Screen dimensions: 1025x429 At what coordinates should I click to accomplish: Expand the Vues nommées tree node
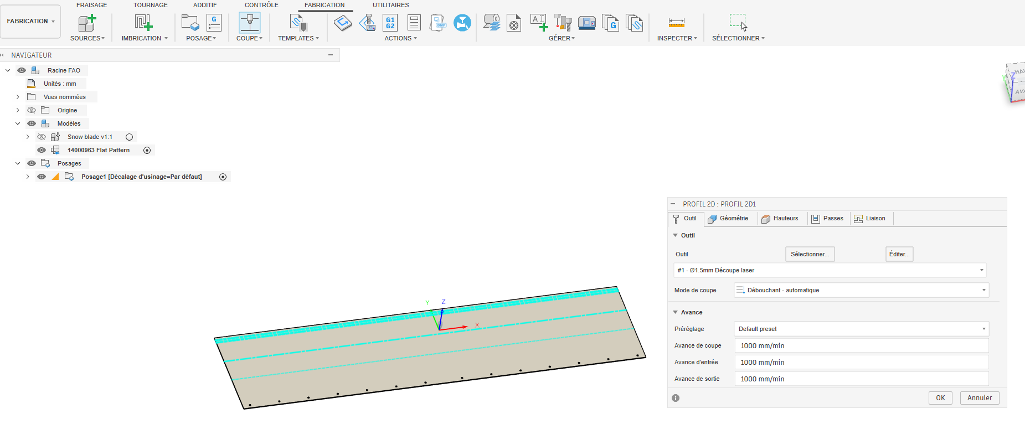click(x=18, y=97)
